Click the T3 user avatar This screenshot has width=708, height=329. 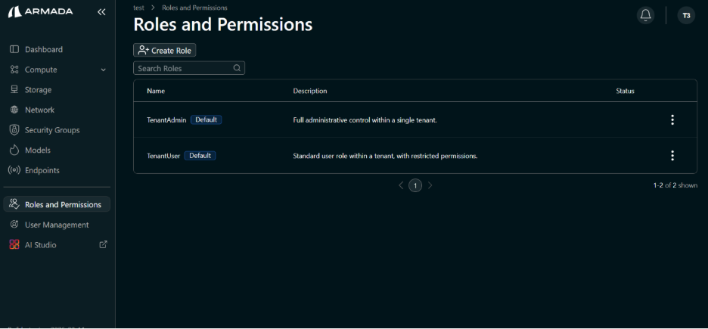tap(686, 15)
